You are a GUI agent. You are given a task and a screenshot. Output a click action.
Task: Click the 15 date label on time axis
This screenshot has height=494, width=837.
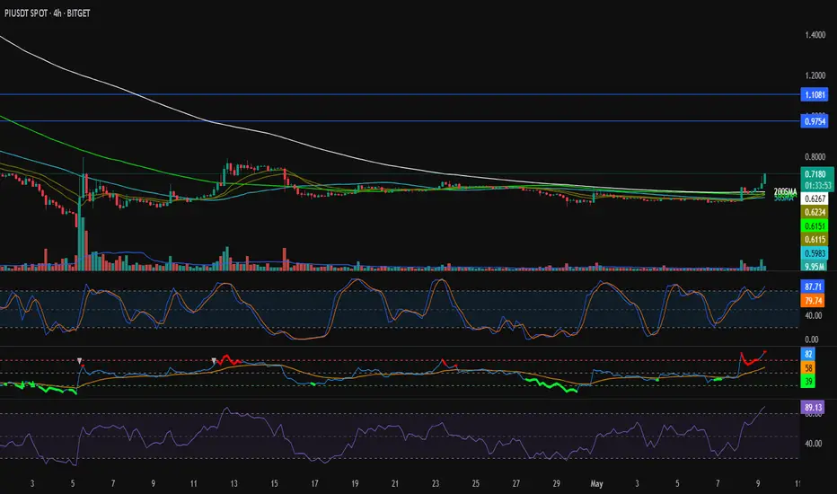[x=274, y=484]
